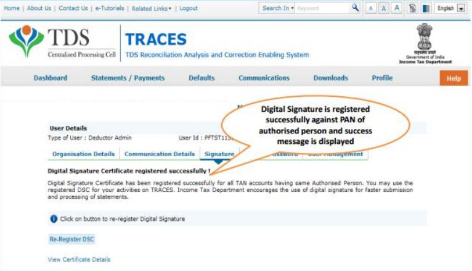Click the blue contrast theme icon
Image resolution: width=472 pixels, height=271 pixels.
(x=425, y=9)
